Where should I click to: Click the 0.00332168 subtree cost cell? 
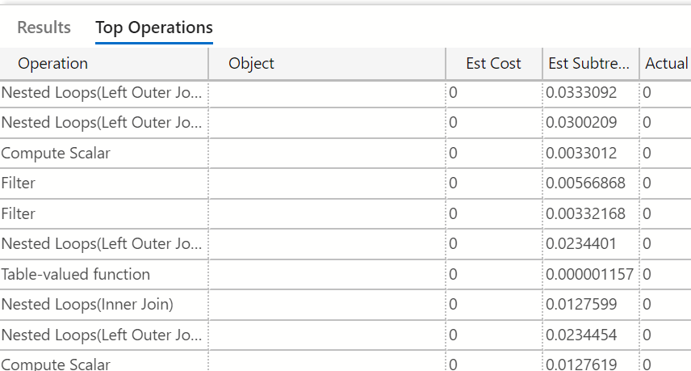tap(585, 213)
